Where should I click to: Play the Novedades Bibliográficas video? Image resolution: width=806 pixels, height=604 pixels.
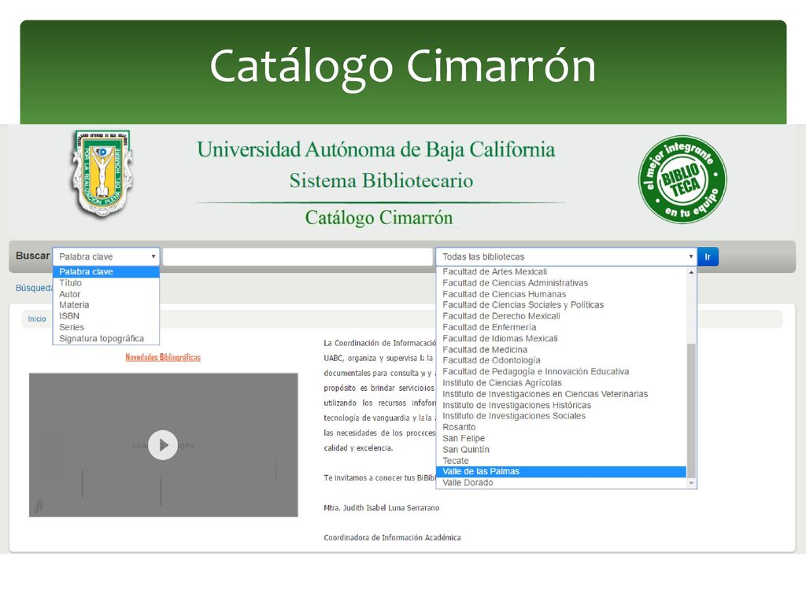[x=163, y=445]
